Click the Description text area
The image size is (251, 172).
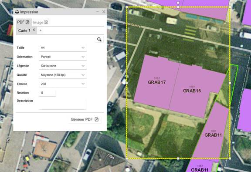[63, 105]
